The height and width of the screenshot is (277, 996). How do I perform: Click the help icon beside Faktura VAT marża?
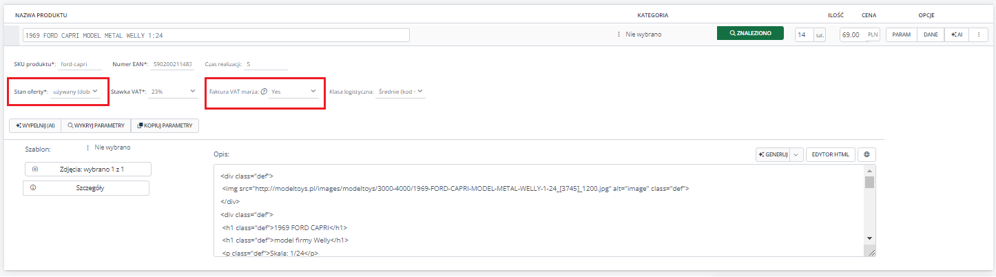click(x=264, y=91)
